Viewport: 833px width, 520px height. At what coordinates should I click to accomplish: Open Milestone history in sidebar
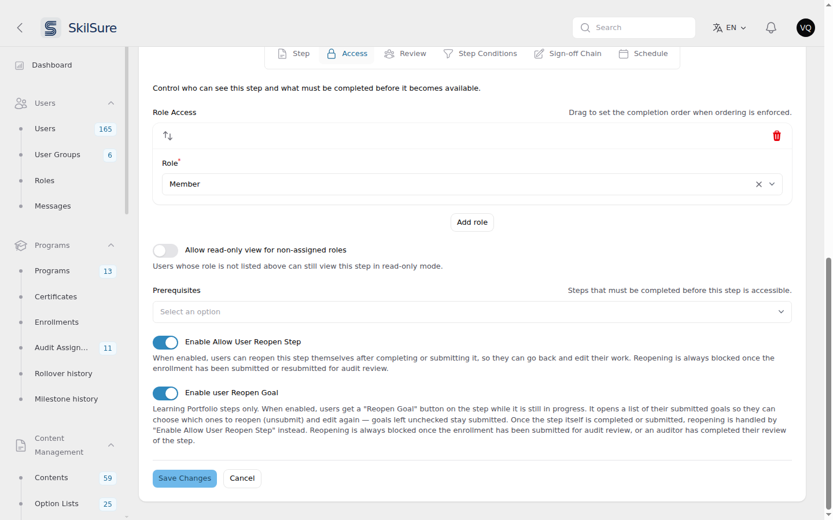[x=66, y=399]
